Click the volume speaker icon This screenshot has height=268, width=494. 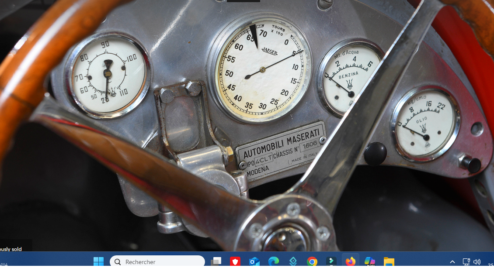(x=477, y=262)
